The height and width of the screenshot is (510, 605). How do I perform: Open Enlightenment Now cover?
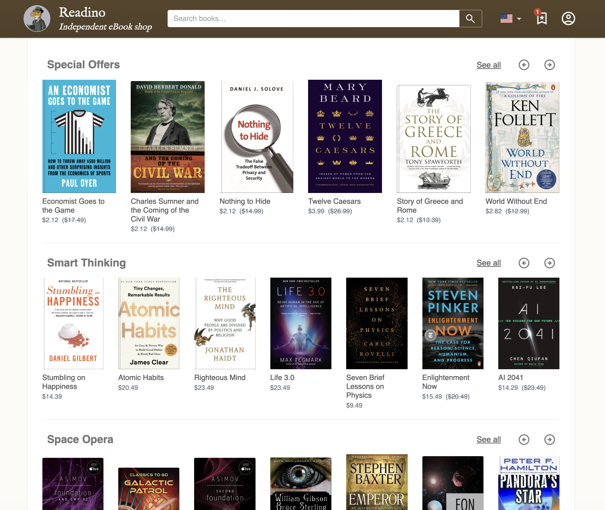coord(453,323)
